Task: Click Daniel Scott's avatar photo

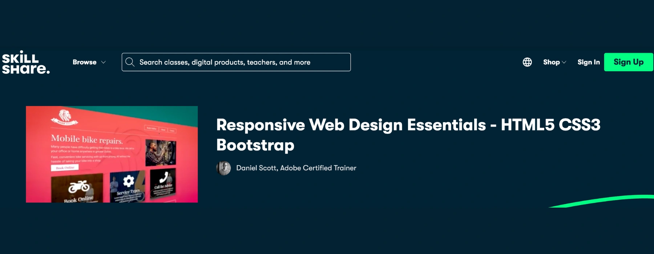Action: point(223,168)
